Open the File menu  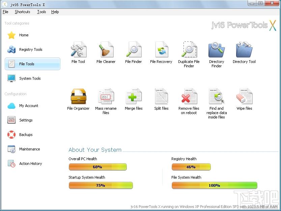click(x=5, y=12)
